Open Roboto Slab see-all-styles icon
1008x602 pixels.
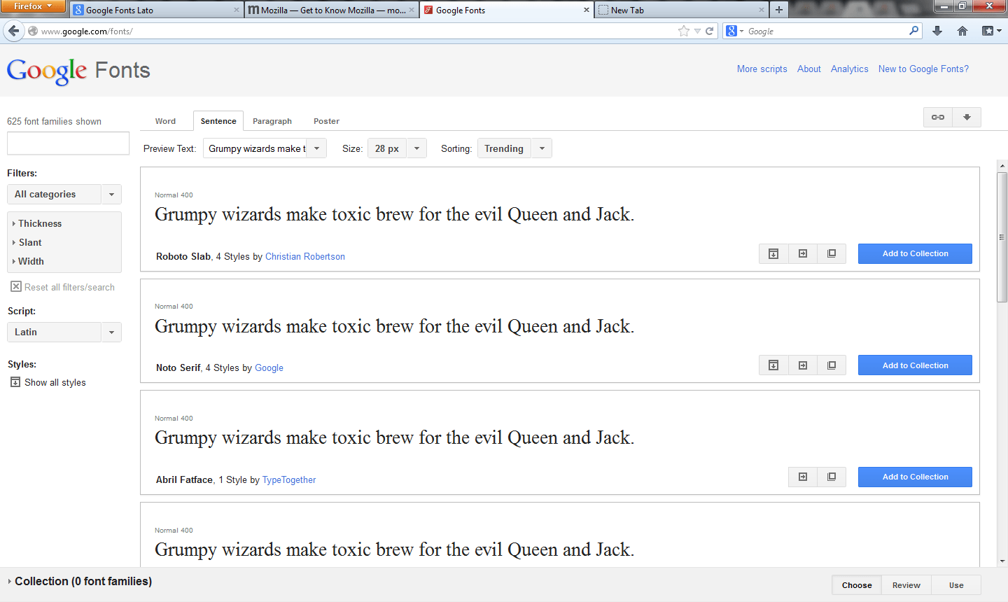click(773, 253)
